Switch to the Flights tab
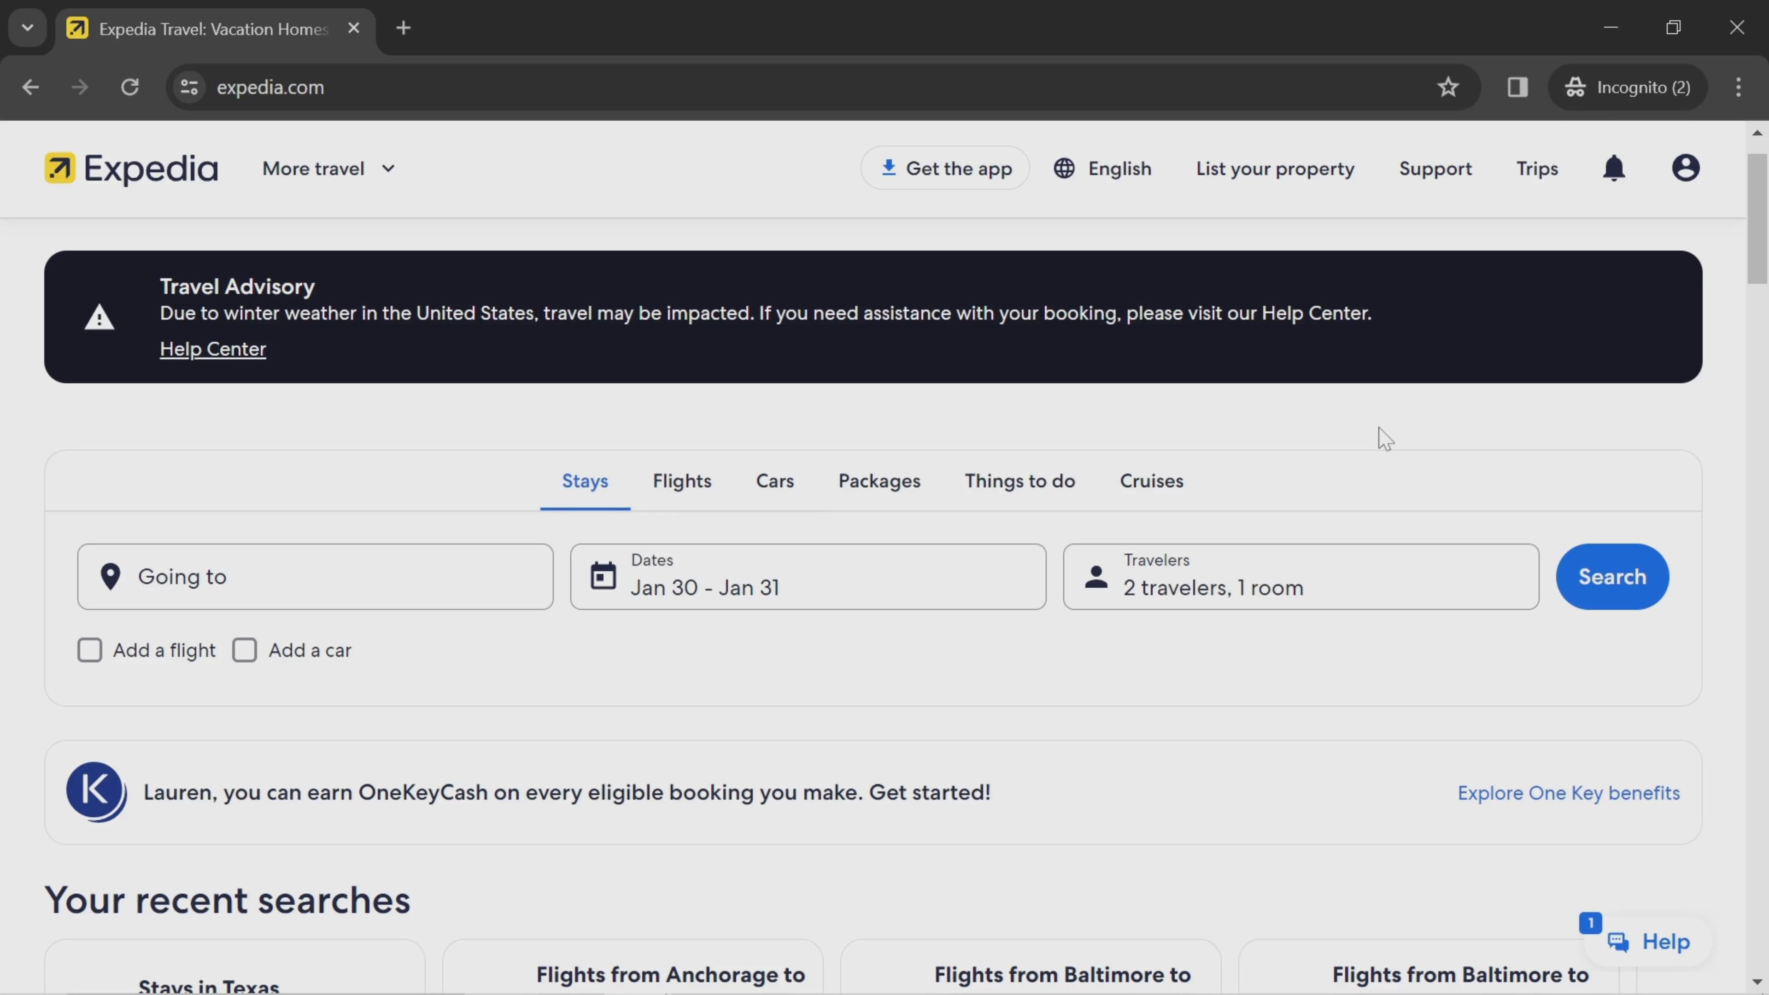The width and height of the screenshot is (1769, 995). coord(682,480)
